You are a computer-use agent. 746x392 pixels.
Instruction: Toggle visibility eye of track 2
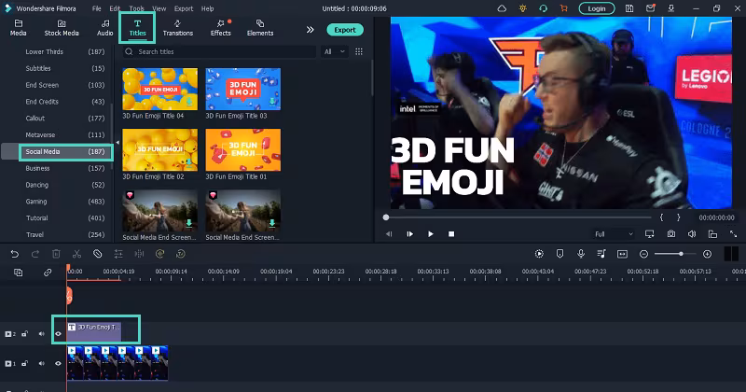58,334
